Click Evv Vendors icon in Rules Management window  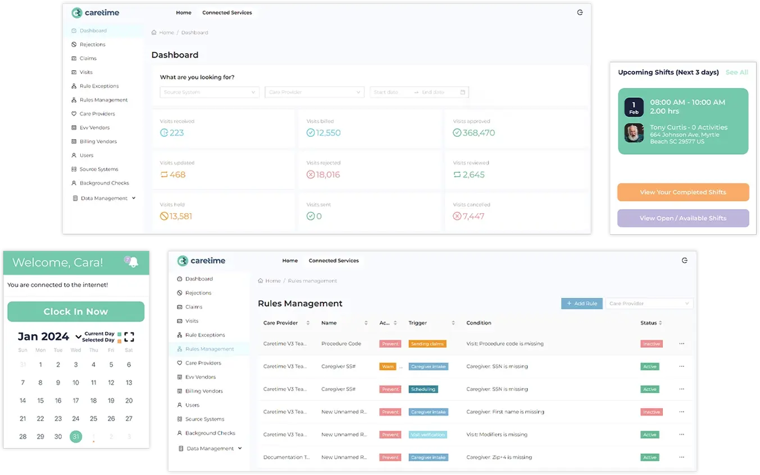[180, 377]
